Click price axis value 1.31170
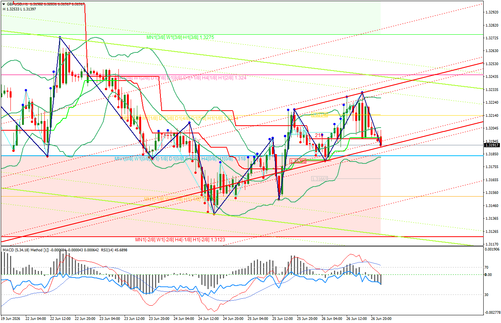This screenshot has height=323, width=501. pos(492,244)
